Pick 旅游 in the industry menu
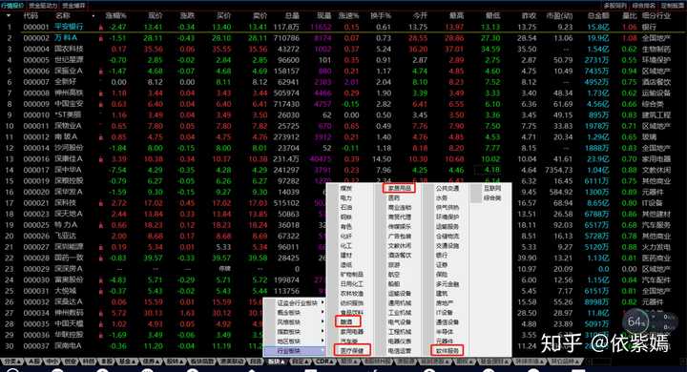Screen dimensions: 687x372 tap(394, 265)
